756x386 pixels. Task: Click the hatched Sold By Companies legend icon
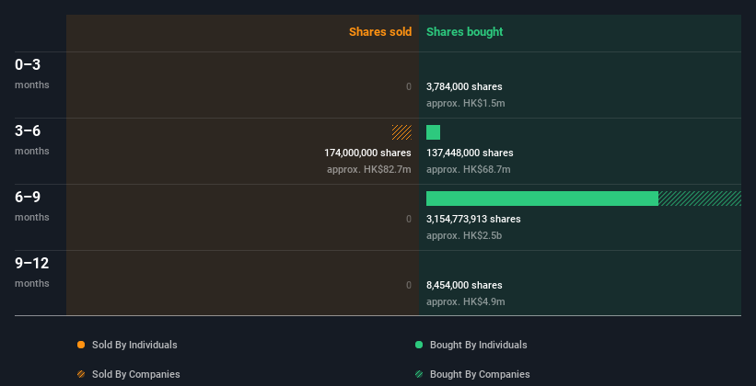81,374
